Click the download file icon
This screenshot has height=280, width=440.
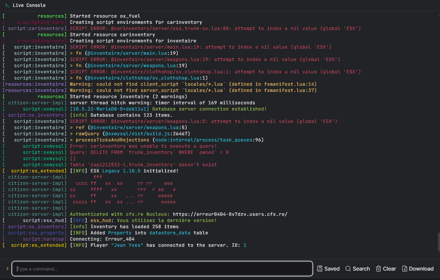click(404, 269)
